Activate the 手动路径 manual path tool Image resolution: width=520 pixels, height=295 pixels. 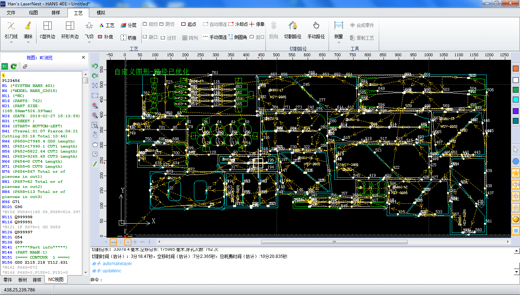click(316, 30)
